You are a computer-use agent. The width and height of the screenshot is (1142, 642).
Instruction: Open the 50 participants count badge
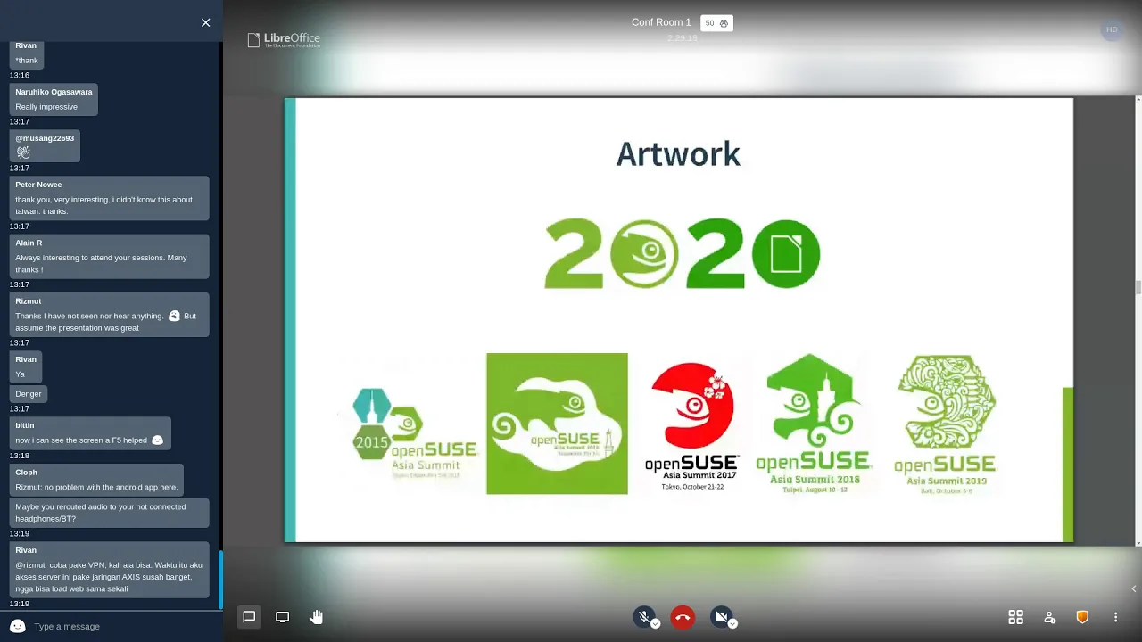point(716,23)
